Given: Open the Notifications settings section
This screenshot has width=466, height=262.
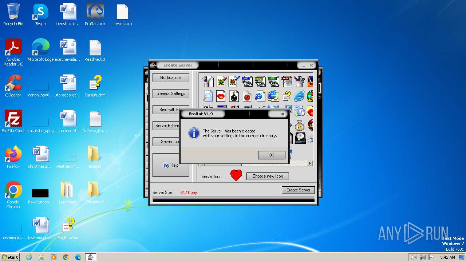Looking at the screenshot, I should click(171, 78).
